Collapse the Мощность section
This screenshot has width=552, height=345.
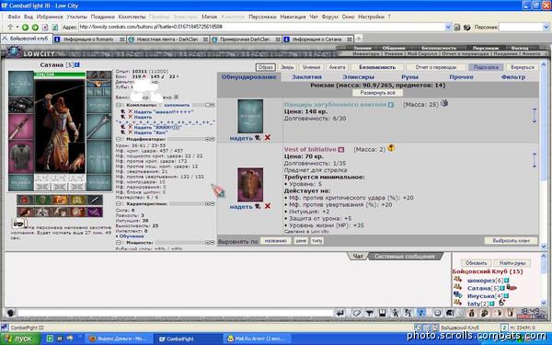pyautogui.click(x=119, y=243)
